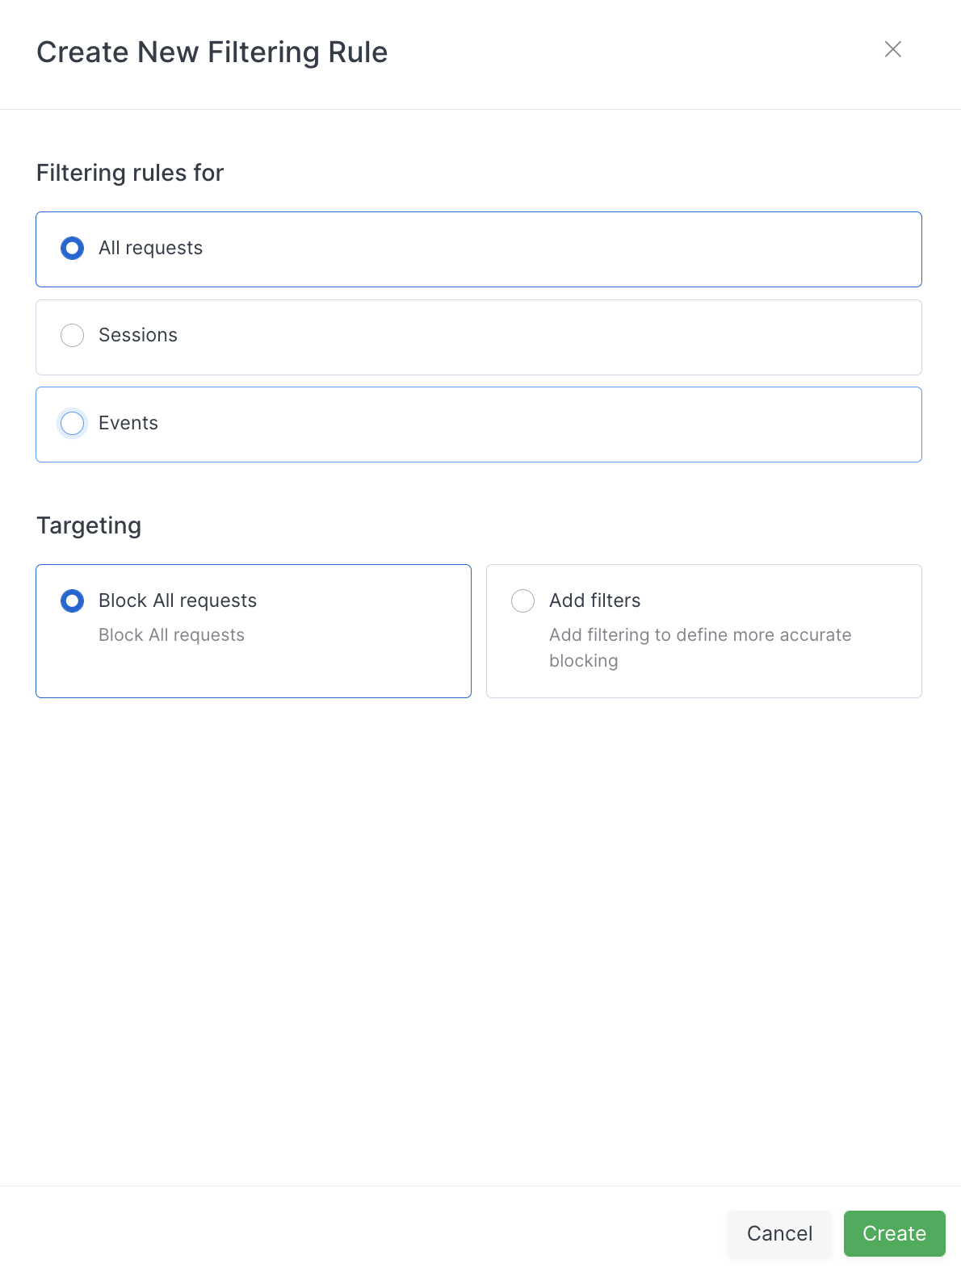Click the 'Events' option label text
The height and width of the screenshot is (1272, 961).
(x=128, y=423)
